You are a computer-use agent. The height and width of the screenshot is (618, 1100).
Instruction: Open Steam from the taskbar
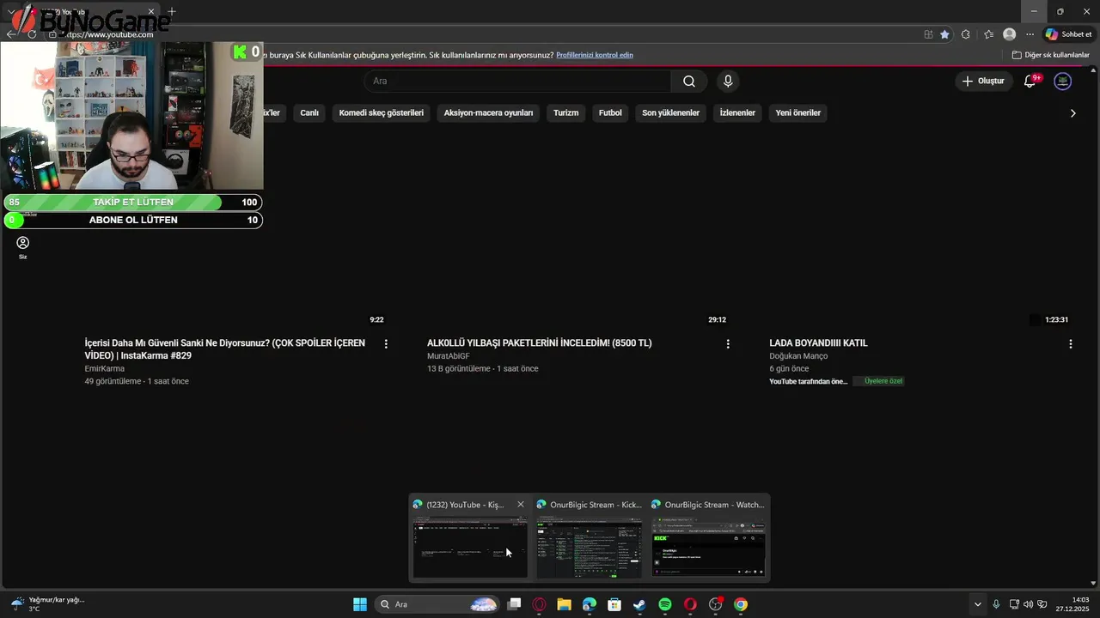tap(639, 604)
